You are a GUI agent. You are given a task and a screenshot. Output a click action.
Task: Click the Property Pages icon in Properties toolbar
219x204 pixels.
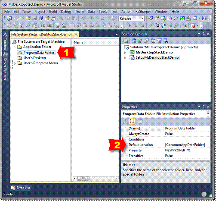(x=140, y=121)
